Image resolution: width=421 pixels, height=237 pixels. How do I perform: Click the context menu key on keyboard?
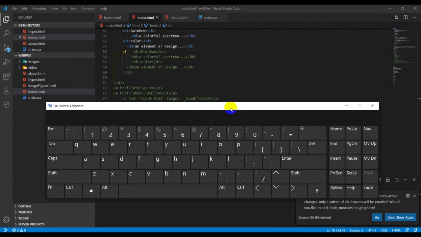(x=317, y=191)
